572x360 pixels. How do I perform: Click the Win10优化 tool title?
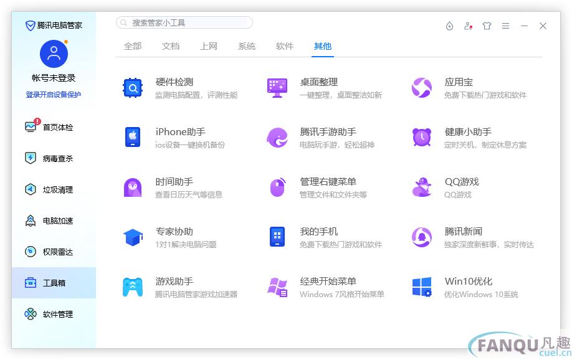click(x=469, y=282)
